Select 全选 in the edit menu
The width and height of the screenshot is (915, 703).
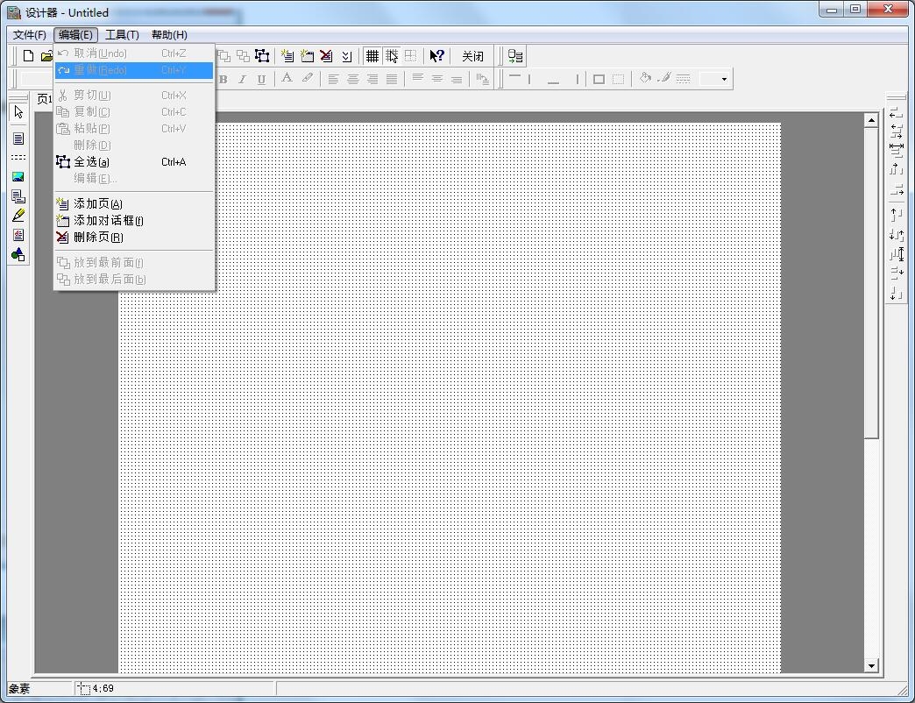click(x=91, y=162)
